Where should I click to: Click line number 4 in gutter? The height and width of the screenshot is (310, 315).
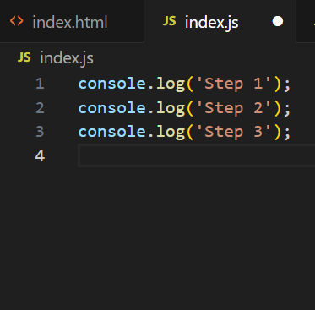click(40, 155)
